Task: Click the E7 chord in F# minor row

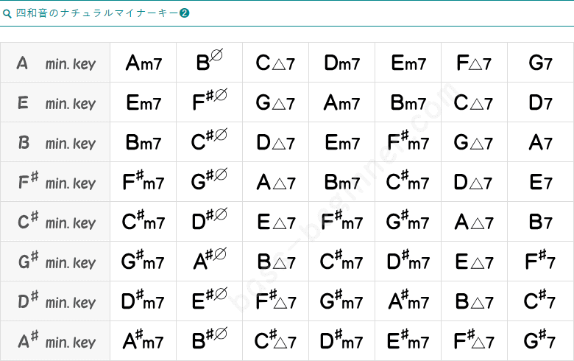Action: click(540, 183)
